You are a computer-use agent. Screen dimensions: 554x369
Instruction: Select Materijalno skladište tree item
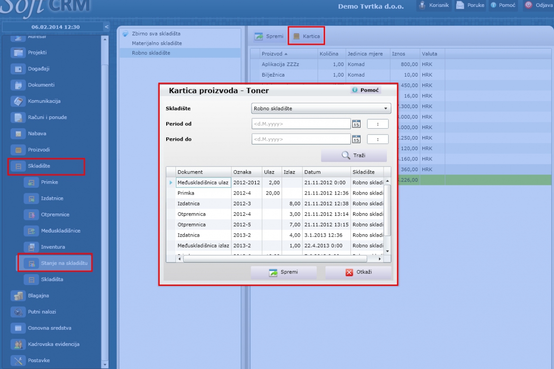tap(157, 43)
